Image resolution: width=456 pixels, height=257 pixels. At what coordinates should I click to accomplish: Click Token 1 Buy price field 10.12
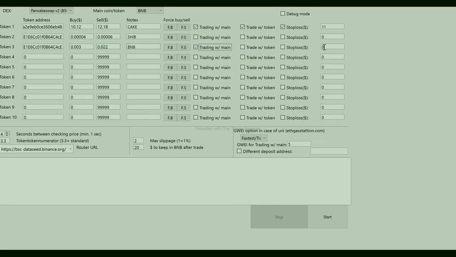82,27
